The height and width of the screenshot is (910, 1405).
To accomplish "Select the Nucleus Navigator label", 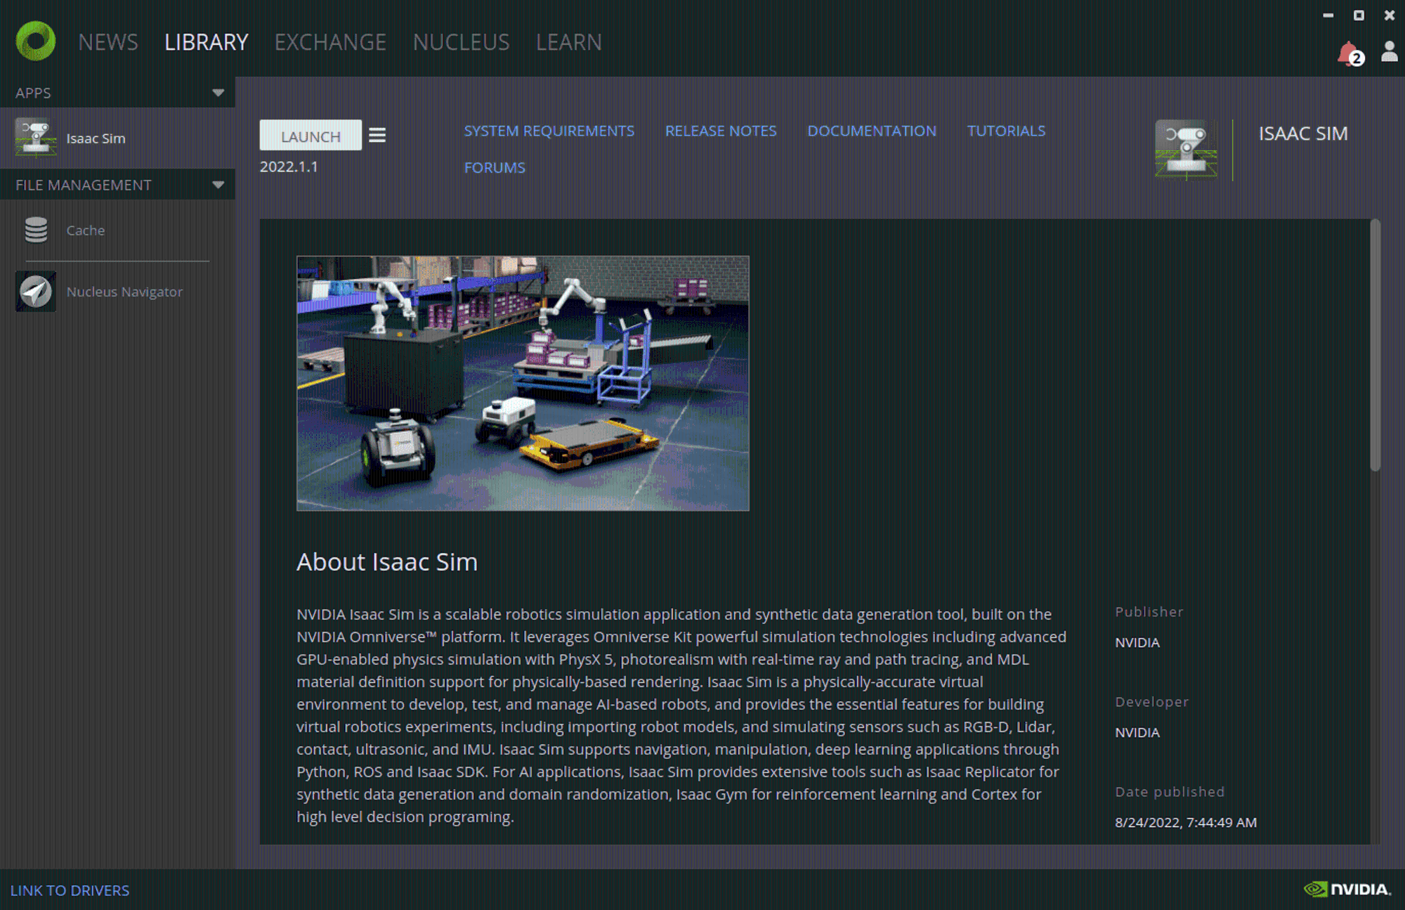I will tap(124, 292).
